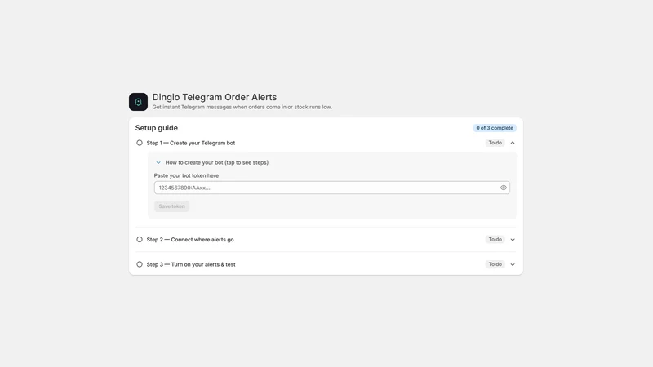Open 'Step 2 — Connect where alerts go'

click(190, 239)
